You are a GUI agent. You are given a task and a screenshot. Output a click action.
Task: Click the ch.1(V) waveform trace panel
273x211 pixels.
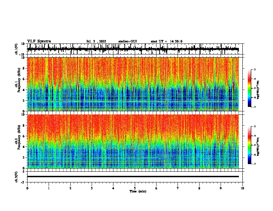click(x=135, y=49)
